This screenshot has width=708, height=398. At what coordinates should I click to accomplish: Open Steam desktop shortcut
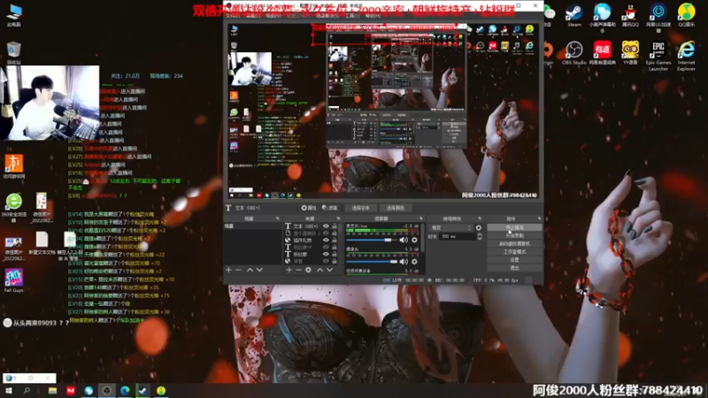coord(573,15)
